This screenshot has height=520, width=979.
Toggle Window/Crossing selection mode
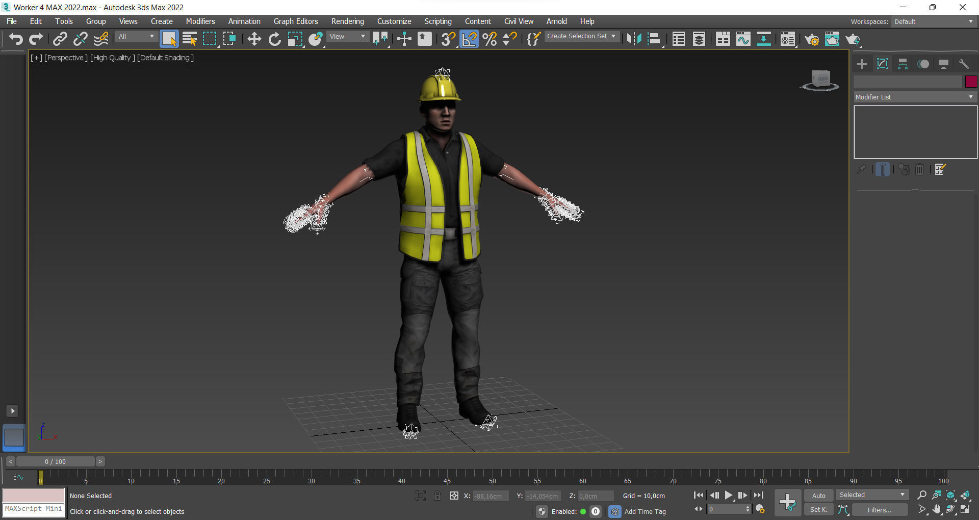point(229,39)
